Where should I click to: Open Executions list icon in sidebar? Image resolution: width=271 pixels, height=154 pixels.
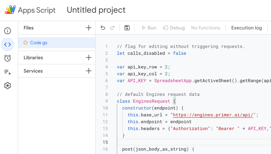7,72
